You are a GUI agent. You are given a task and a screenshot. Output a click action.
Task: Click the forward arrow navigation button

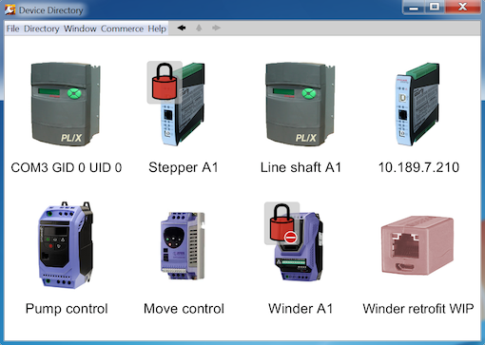[216, 28]
